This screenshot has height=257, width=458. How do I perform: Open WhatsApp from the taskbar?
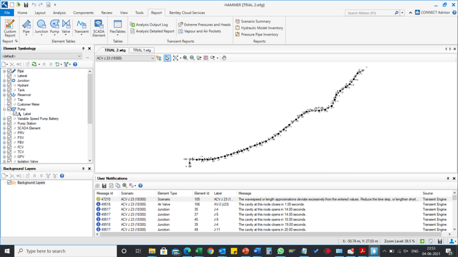click(x=281, y=251)
